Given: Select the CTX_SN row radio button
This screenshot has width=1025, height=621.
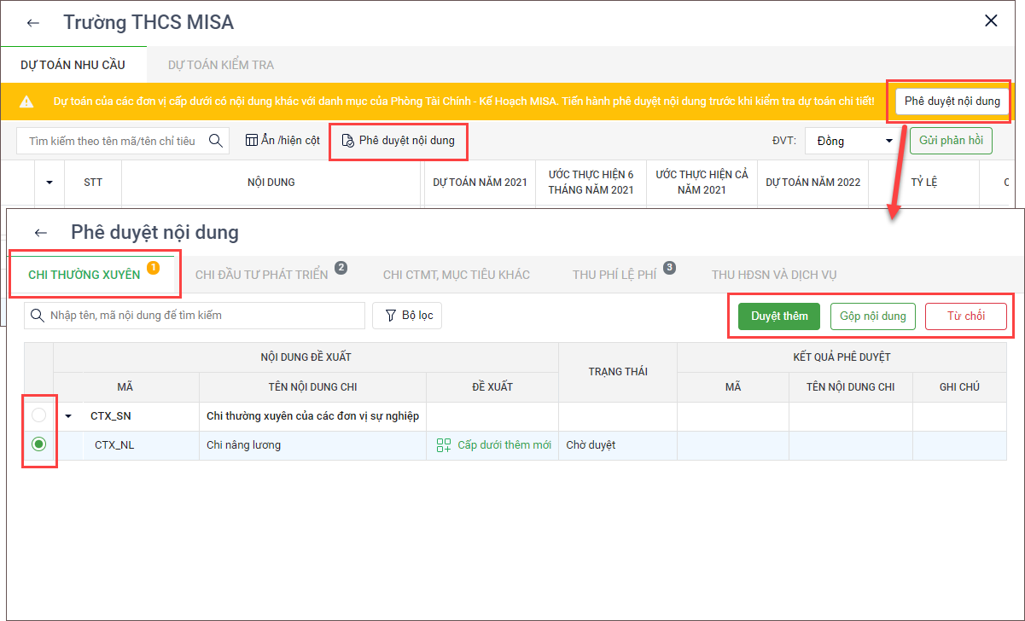Looking at the screenshot, I should coord(38,416).
